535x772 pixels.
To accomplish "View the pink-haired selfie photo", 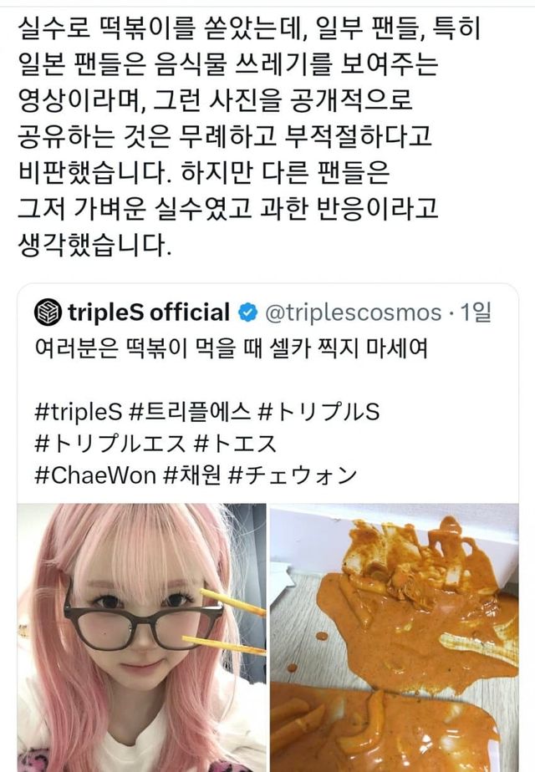I will (x=142, y=637).
